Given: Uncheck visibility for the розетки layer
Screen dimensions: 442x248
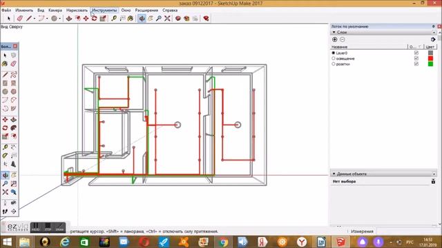Looking at the screenshot, I should coord(416,64).
